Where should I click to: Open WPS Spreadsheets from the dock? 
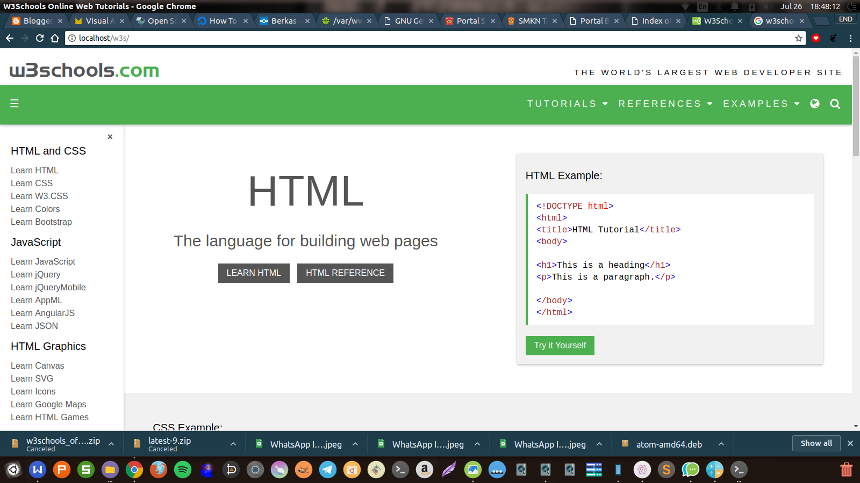click(x=86, y=470)
